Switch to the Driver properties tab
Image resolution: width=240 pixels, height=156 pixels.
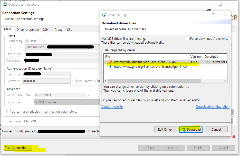28,30
